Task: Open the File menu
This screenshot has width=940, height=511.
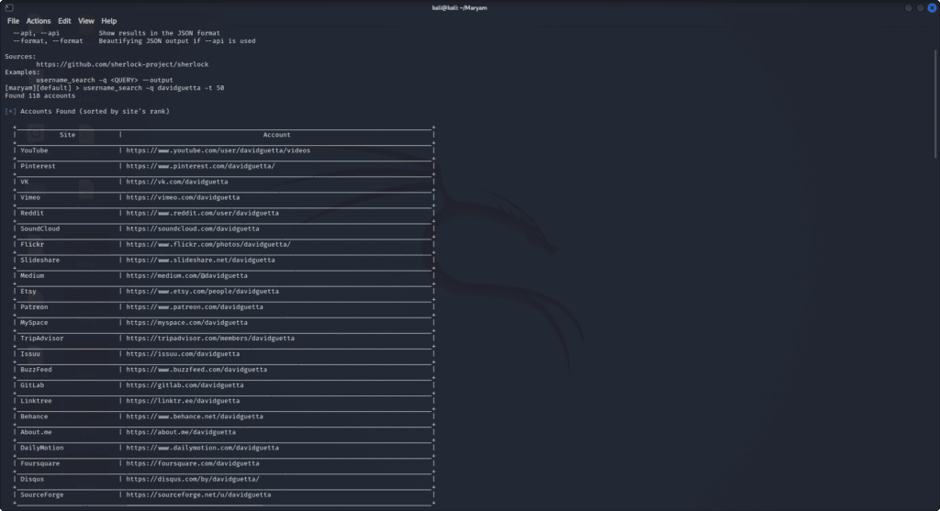Action: (x=13, y=20)
